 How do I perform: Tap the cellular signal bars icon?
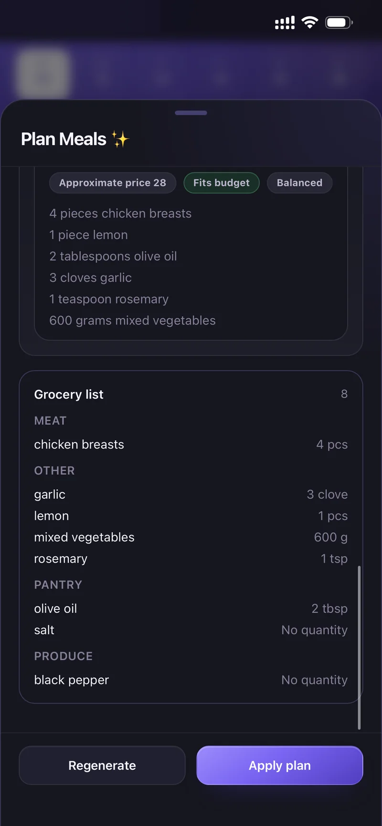click(x=285, y=22)
